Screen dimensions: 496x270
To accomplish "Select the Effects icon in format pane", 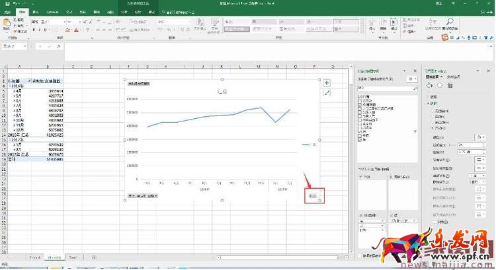I will (440, 85).
